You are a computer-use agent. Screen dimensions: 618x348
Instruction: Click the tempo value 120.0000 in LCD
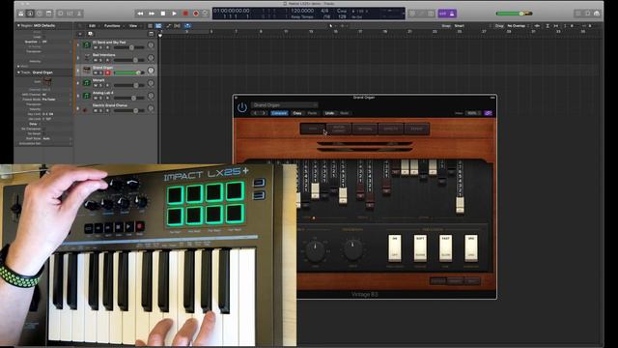point(302,11)
